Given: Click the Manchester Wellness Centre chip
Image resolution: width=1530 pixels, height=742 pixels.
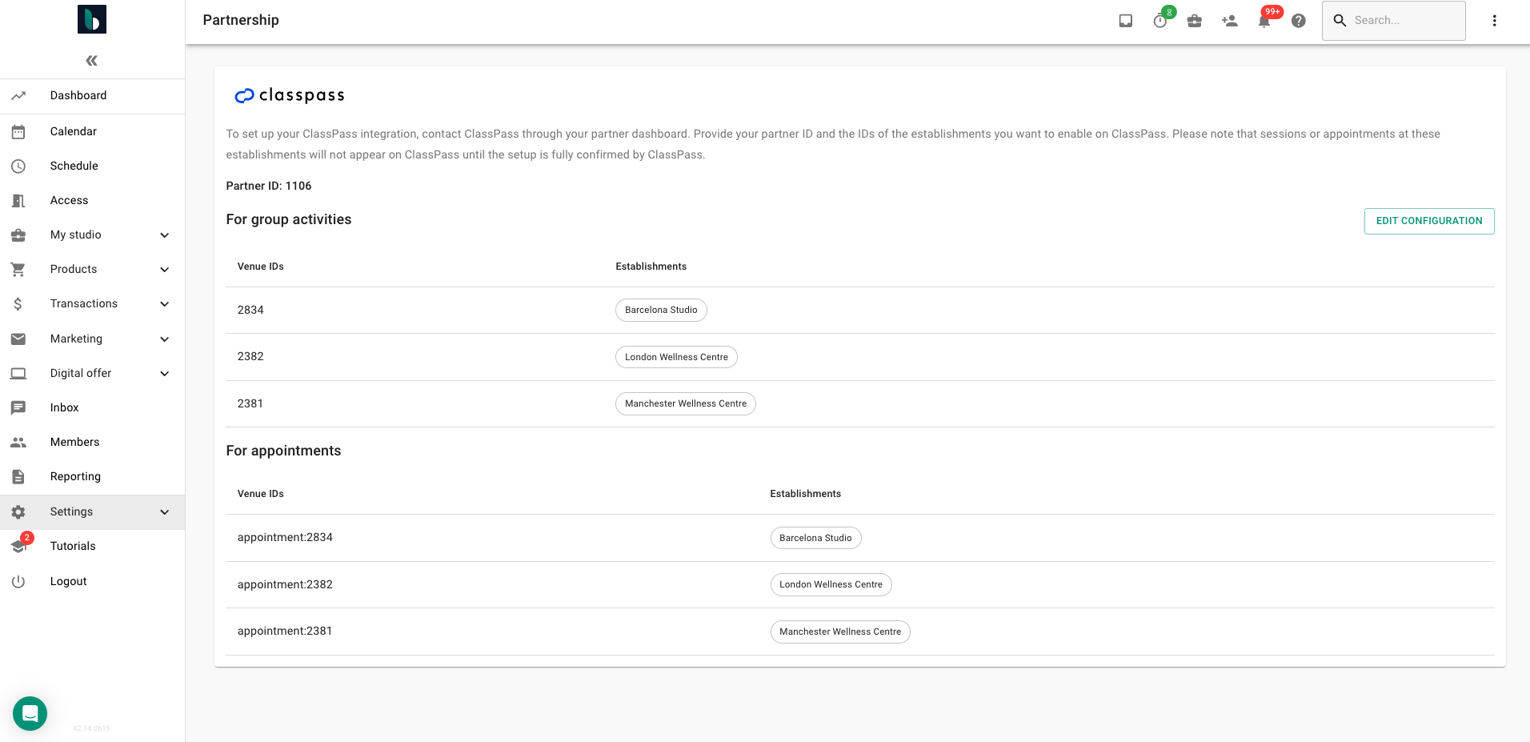Looking at the screenshot, I should 685,403.
